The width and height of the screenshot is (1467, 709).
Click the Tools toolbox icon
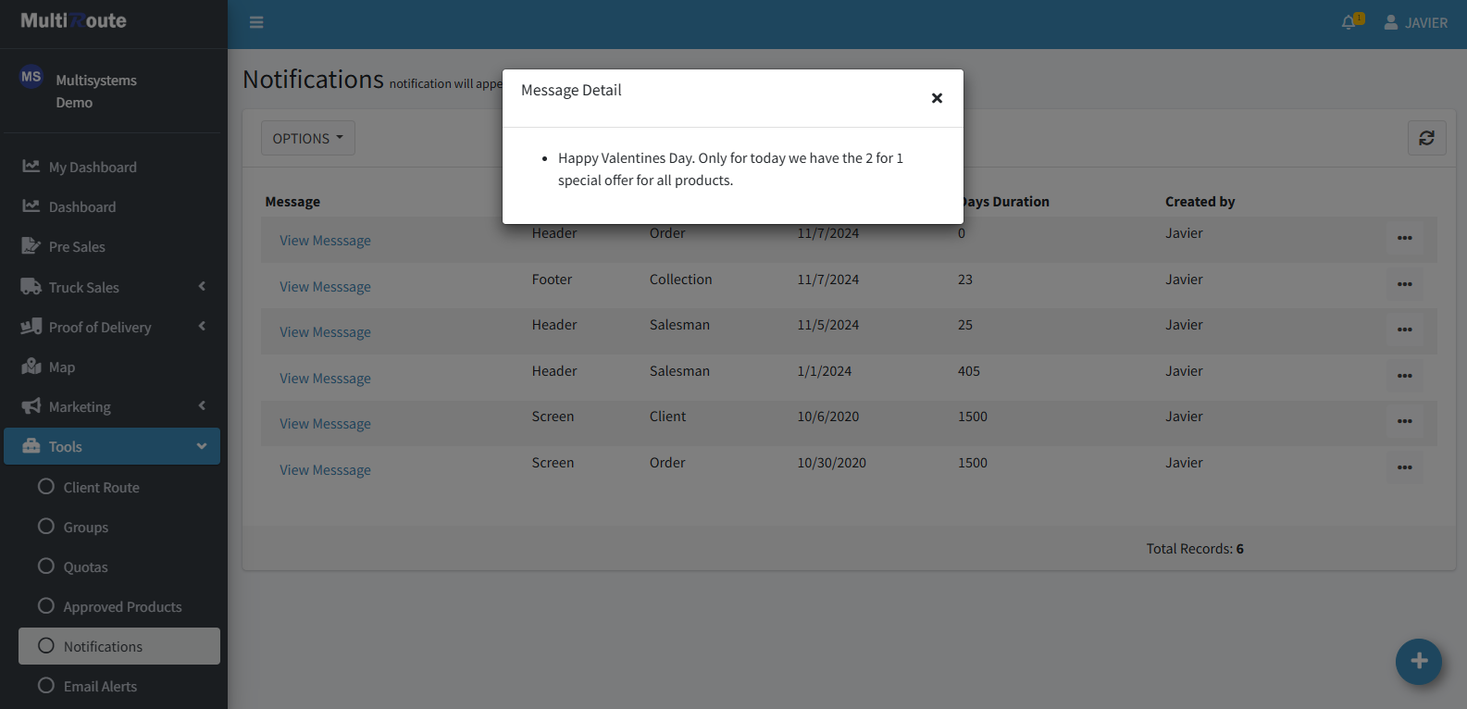coord(31,446)
